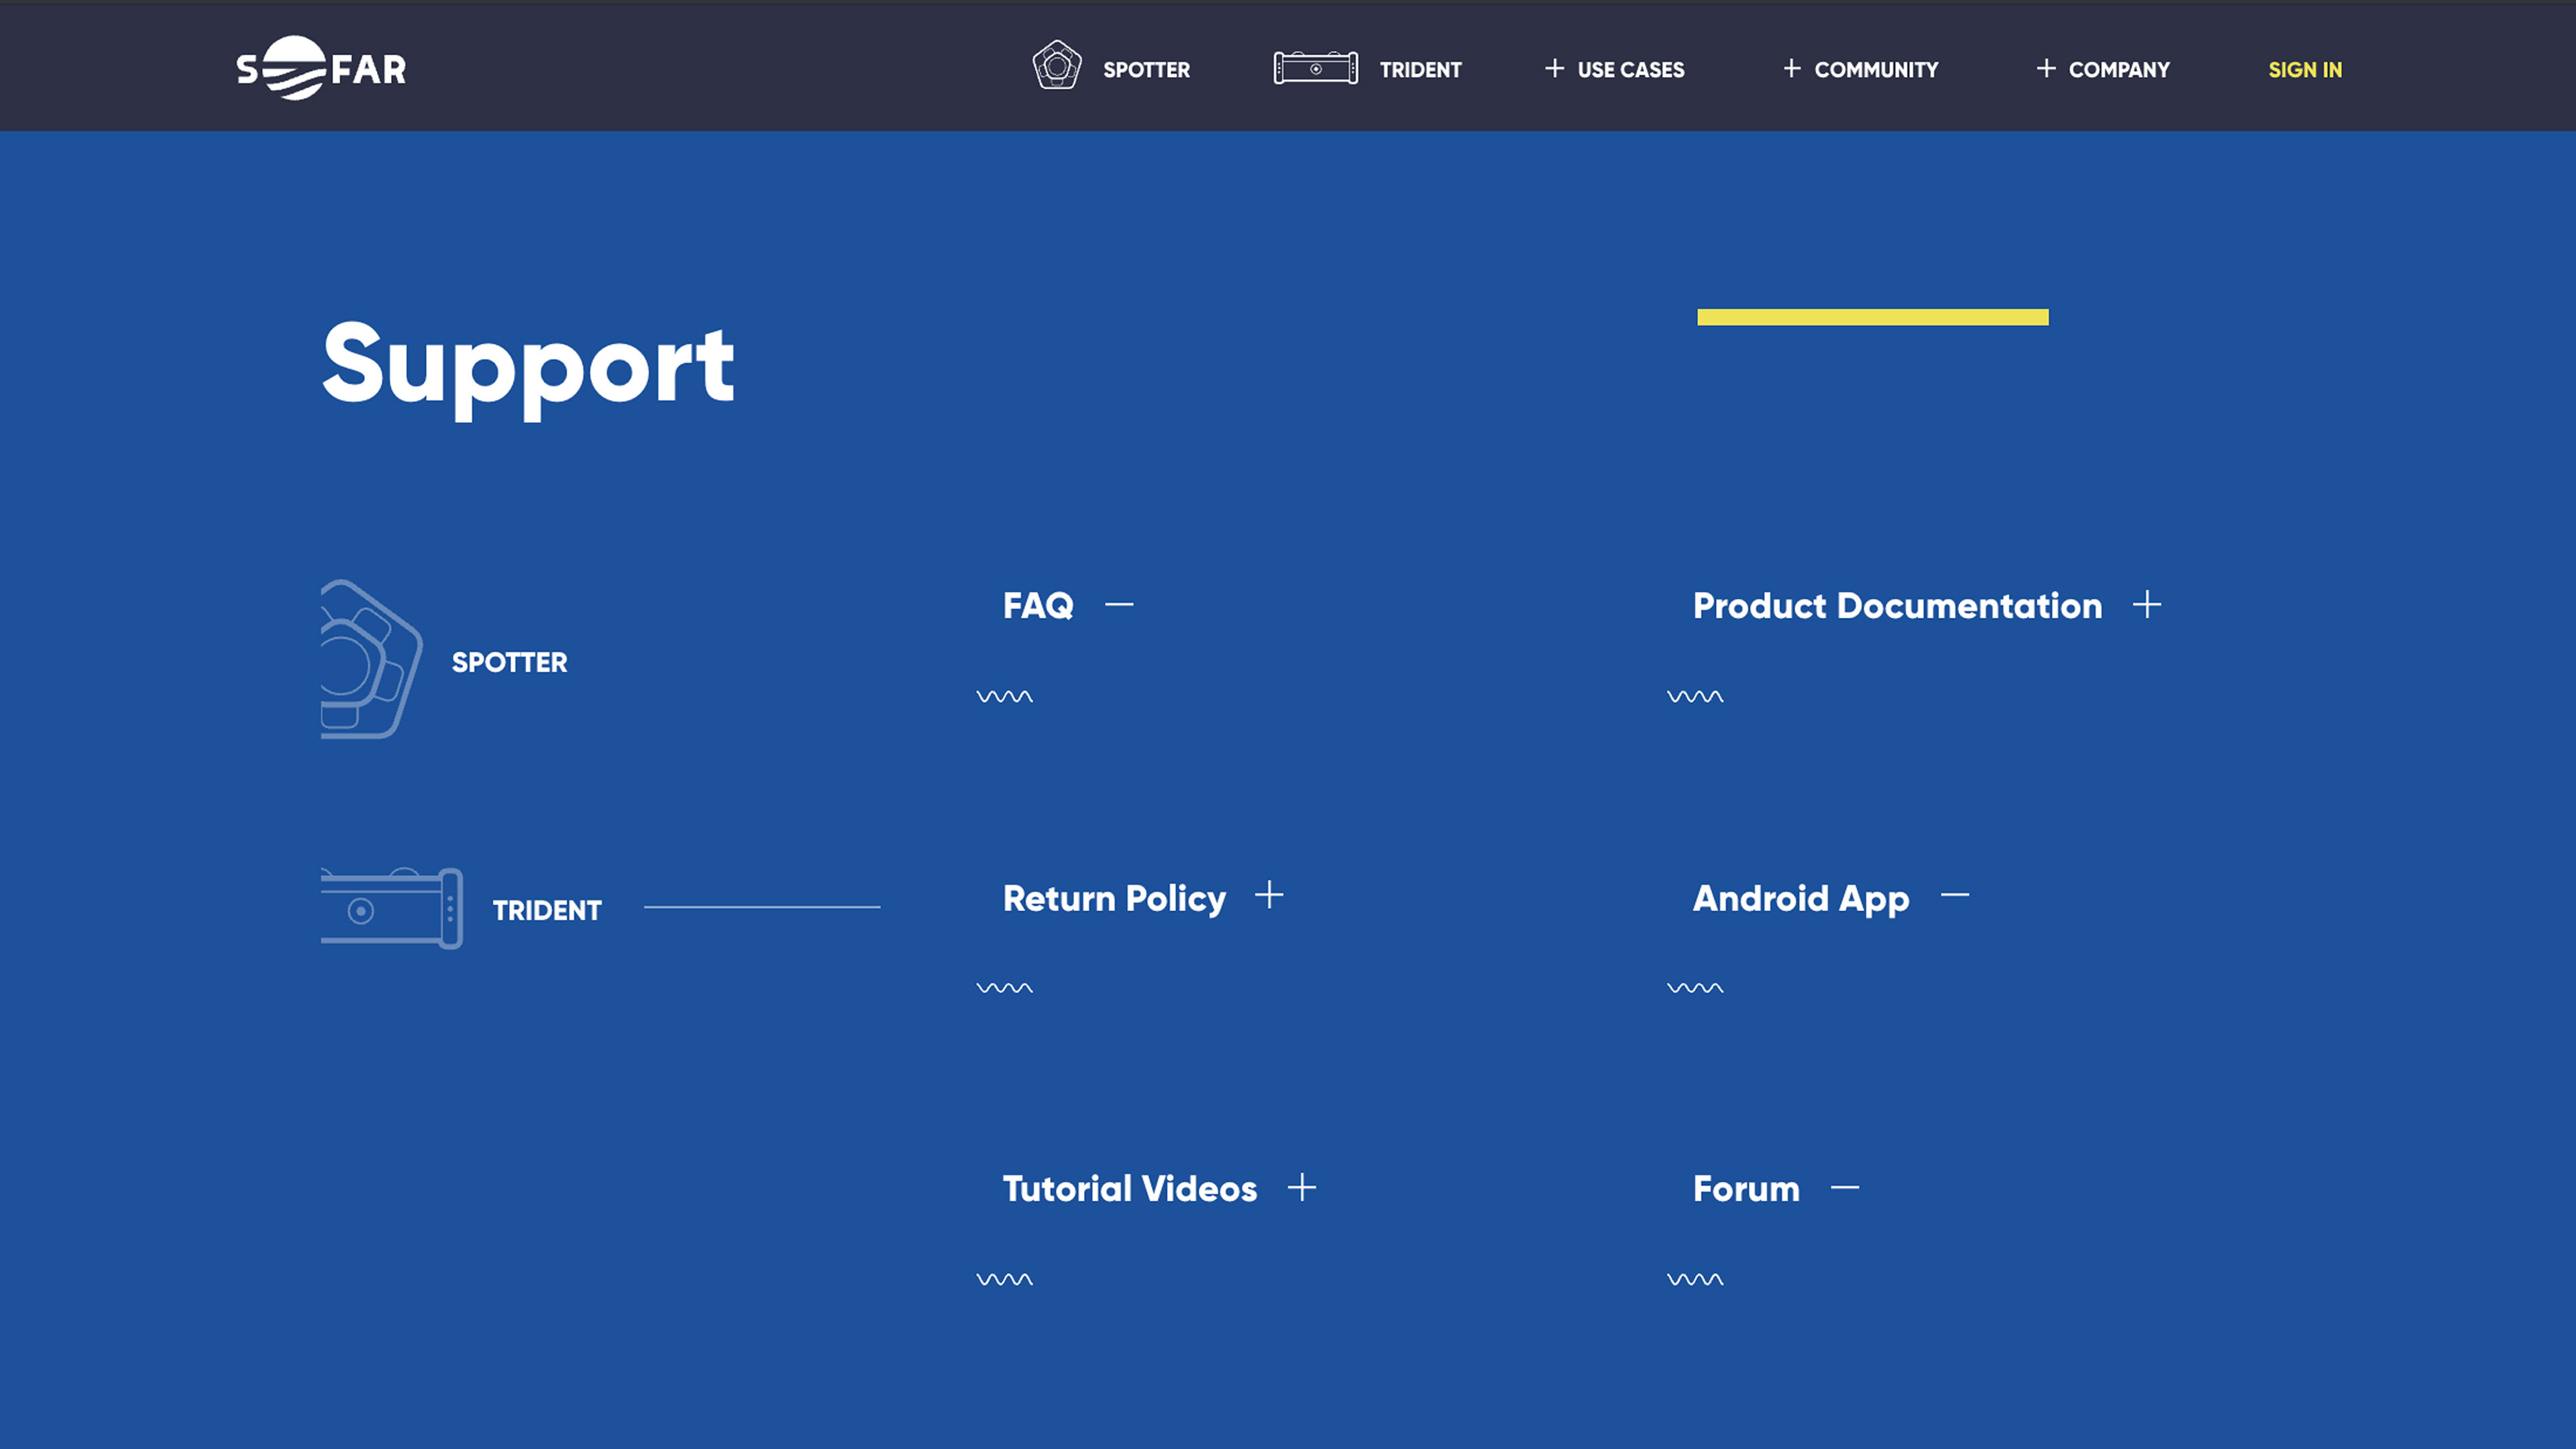2576x1449 pixels.
Task: Click the Sofar logo in header
Action: click(321, 68)
